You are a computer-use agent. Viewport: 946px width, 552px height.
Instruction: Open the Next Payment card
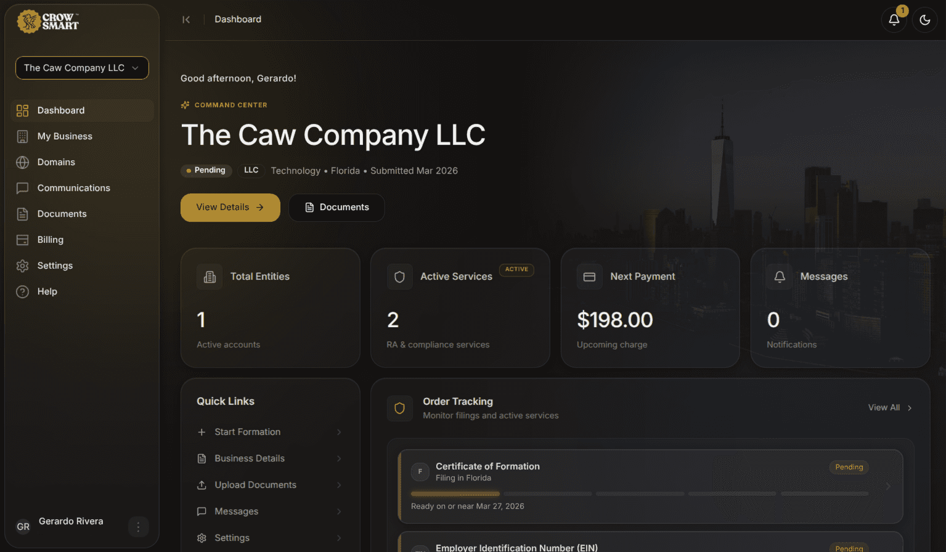tap(650, 308)
